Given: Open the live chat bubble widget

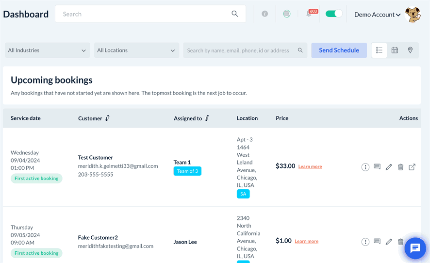Looking at the screenshot, I should pyautogui.click(x=415, y=248).
